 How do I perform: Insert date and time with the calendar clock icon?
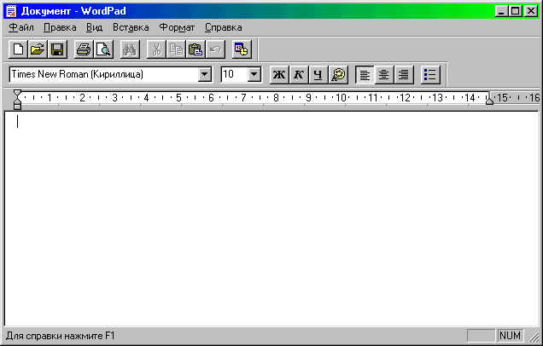(242, 49)
